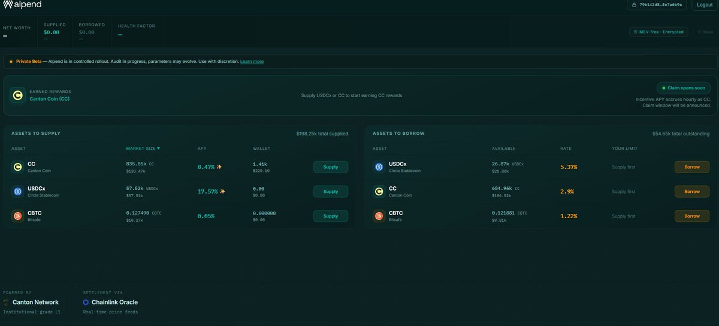Click the 26.87k USDCx available amount
This screenshot has height=326, width=719.
tap(507, 164)
